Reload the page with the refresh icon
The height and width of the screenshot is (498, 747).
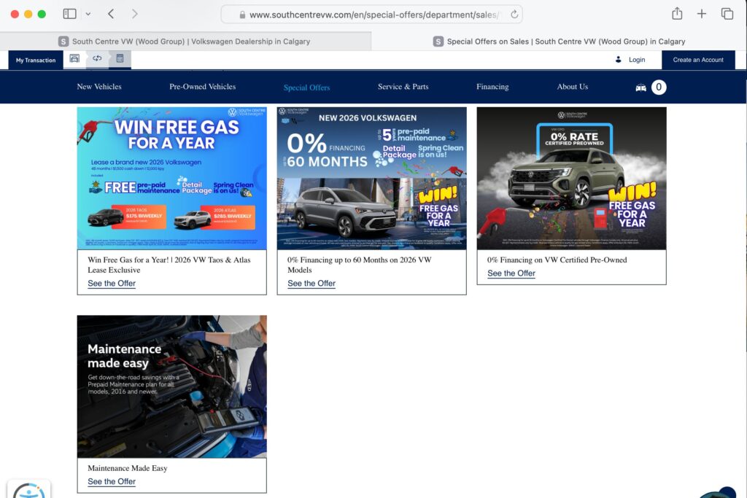(514, 15)
